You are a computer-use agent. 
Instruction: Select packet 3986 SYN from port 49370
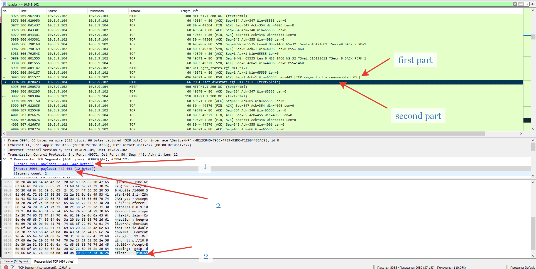click(262, 44)
